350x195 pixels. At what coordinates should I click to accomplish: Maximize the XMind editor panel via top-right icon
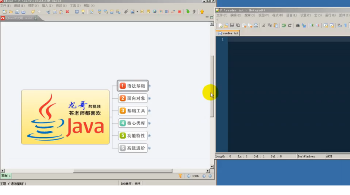(212, 17)
